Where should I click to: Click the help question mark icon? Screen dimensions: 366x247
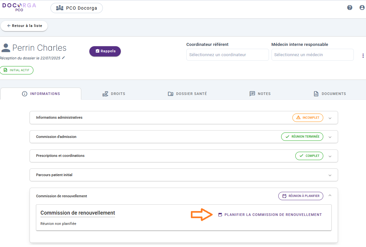coord(350,8)
